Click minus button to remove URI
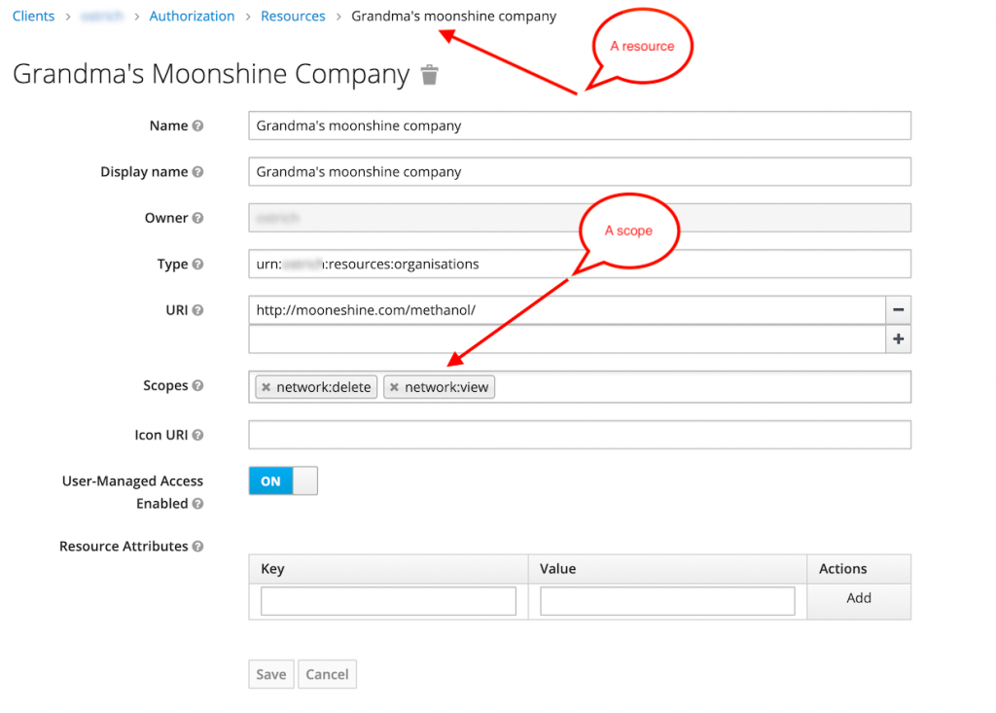 [x=898, y=310]
